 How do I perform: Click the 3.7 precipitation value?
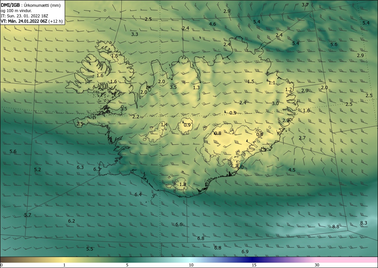[305, 5]
